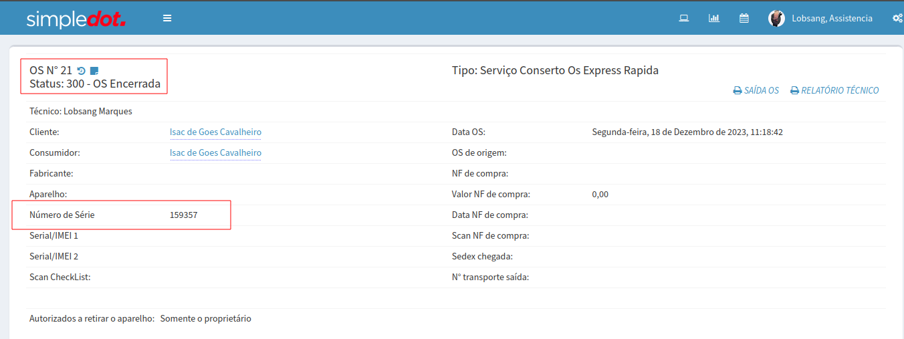
Task: Click printer icon beside RELATÓRIO TÉCNICO
Action: pyautogui.click(x=794, y=90)
